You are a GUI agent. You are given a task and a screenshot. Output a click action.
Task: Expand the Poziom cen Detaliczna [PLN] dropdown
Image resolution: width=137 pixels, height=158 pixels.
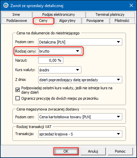pyautogui.click(x=80, y=42)
